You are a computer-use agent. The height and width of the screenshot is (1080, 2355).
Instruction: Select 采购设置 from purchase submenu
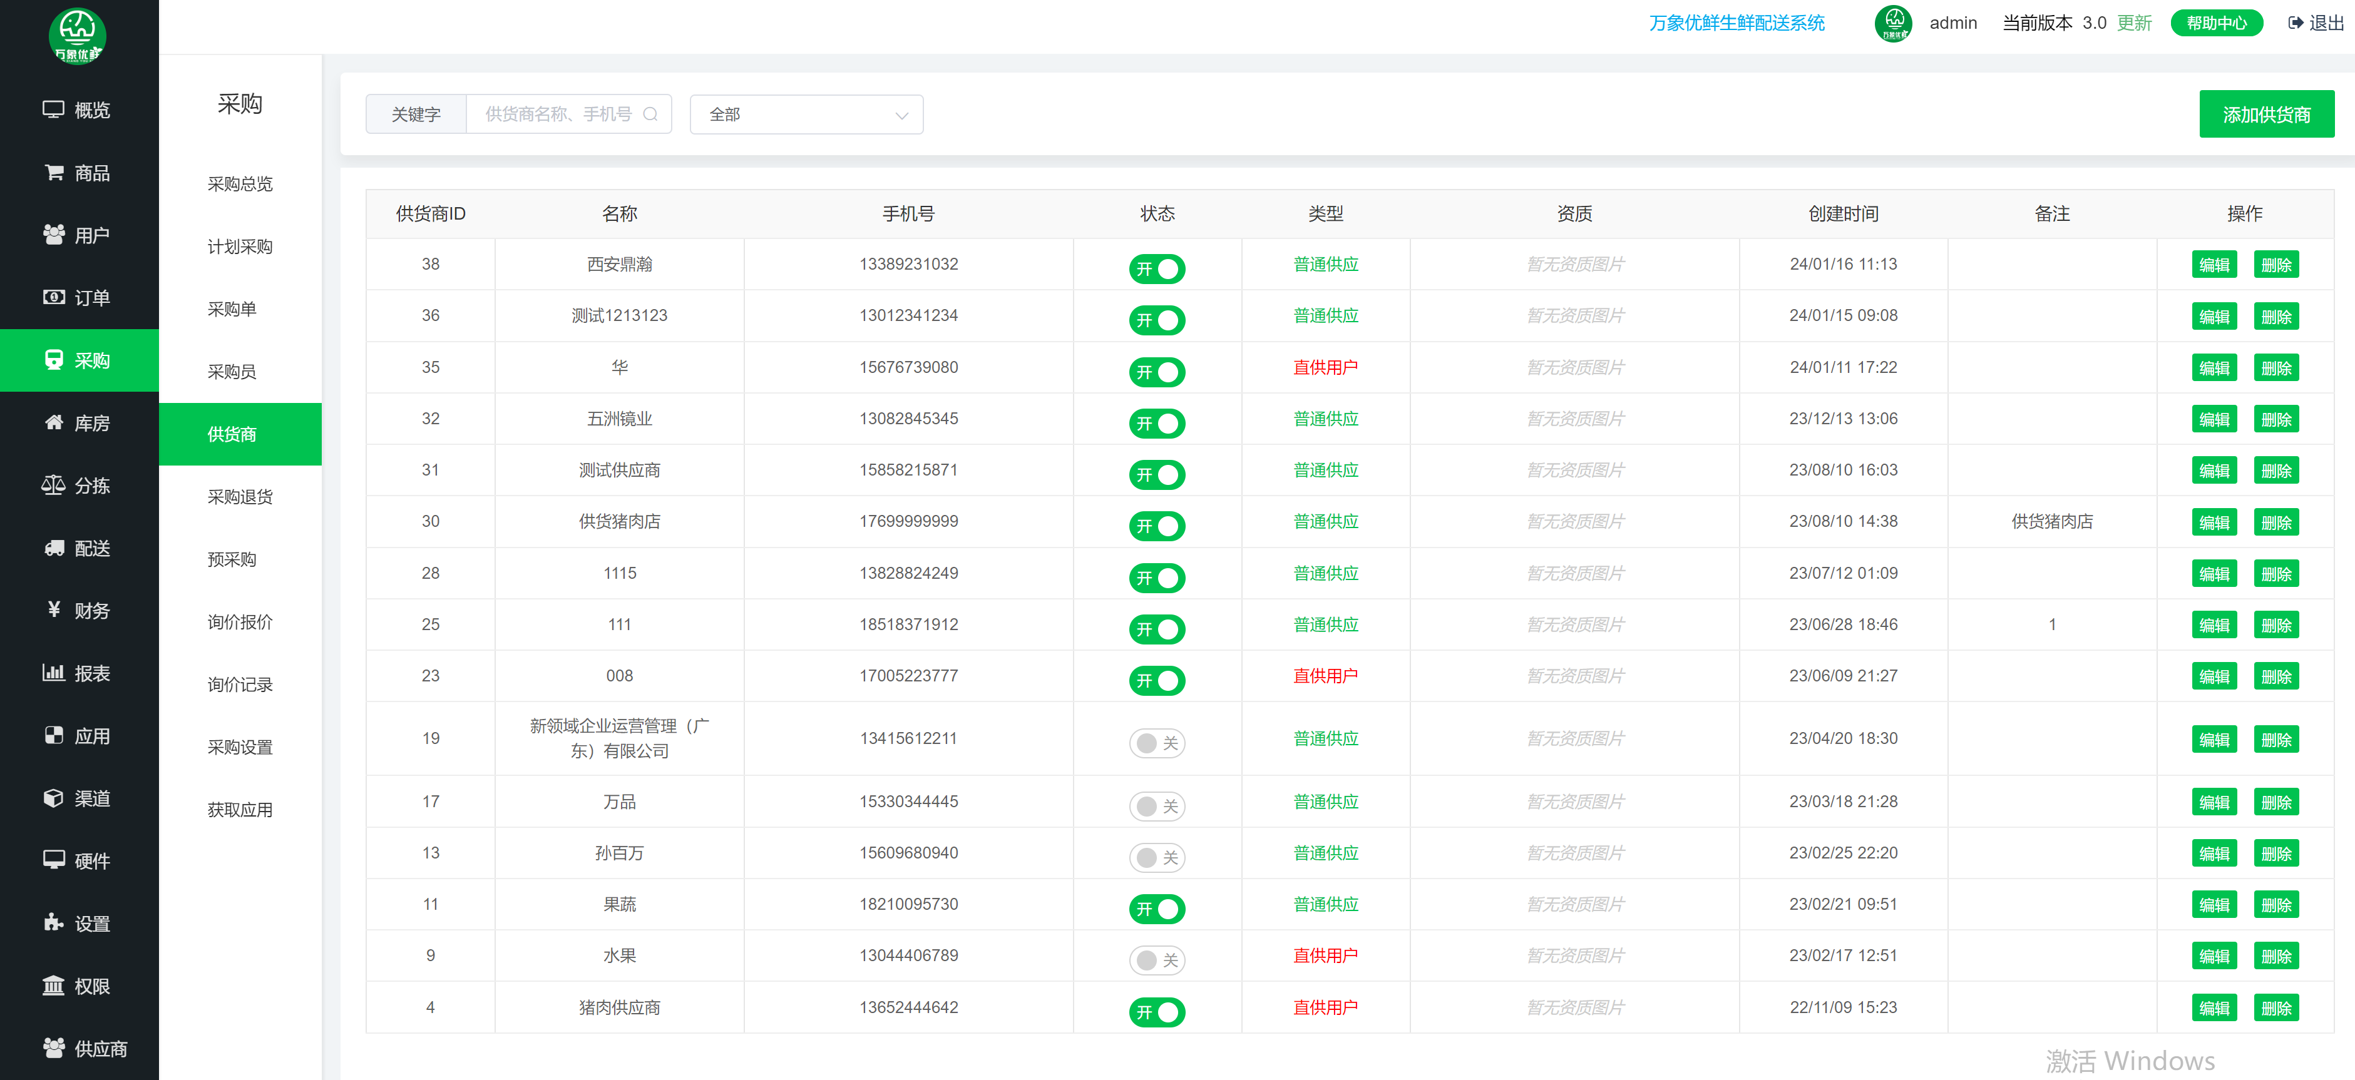tap(240, 747)
